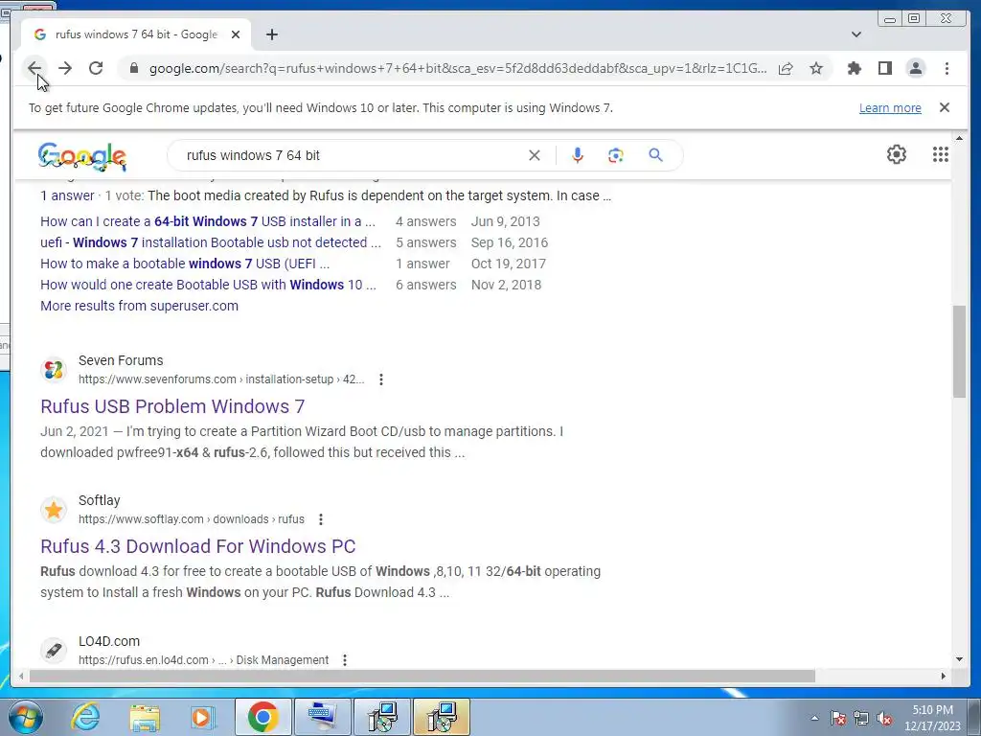The width and height of the screenshot is (981, 736).
Task: Open the Windows Start menu
Action: pyautogui.click(x=26, y=717)
